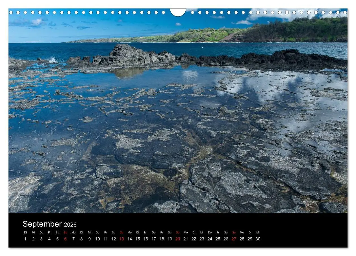Click the month label September
Image resolution: width=356 pixels, height=256 pixels.
[42, 224]
